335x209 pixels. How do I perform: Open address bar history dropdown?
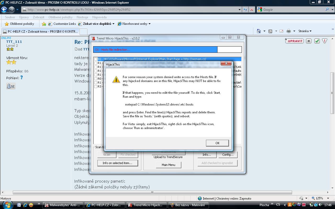click(x=239, y=10)
